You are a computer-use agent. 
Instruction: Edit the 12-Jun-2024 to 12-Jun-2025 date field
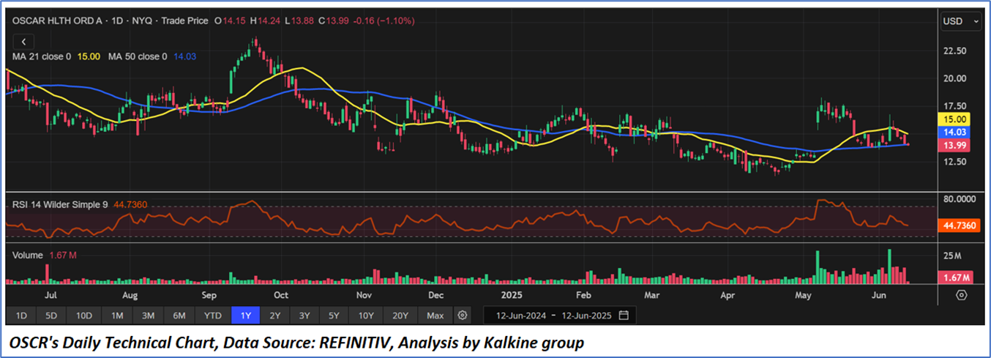point(559,316)
